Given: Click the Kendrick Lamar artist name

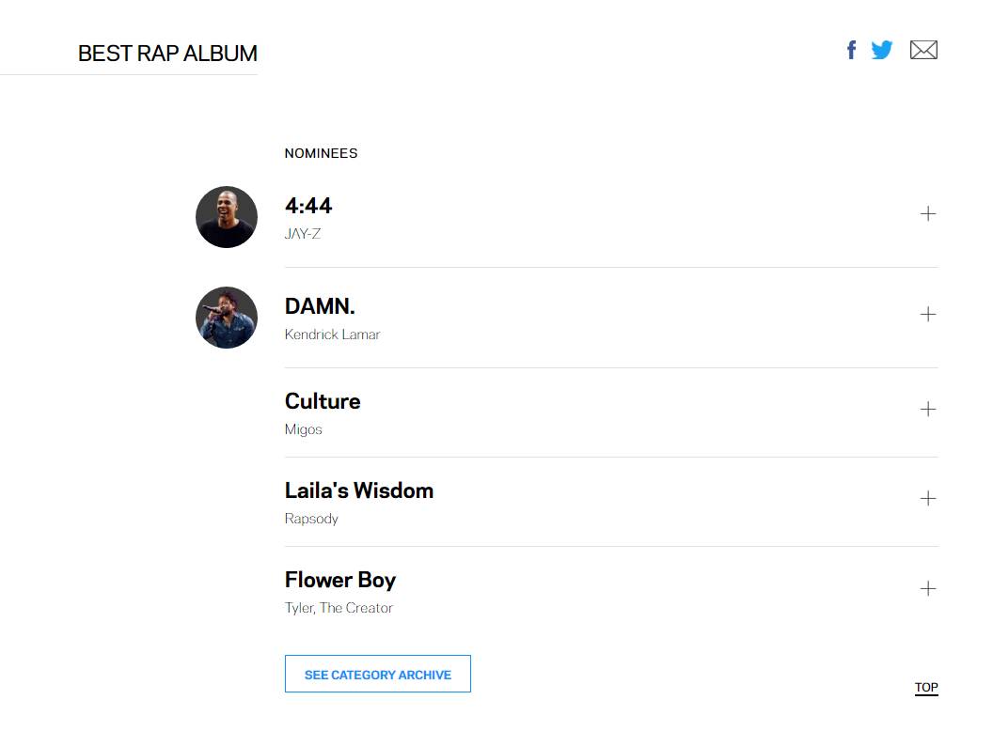Looking at the screenshot, I should pyautogui.click(x=332, y=334).
